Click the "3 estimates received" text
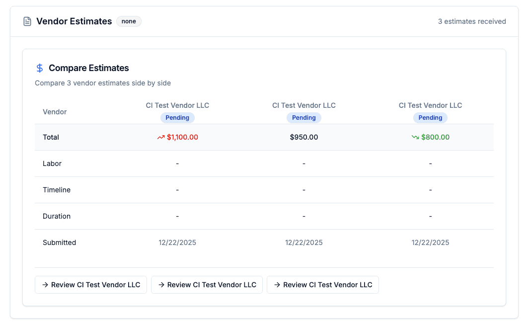Image resolution: width=529 pixels, height=326 pixels. click(471, 21)
